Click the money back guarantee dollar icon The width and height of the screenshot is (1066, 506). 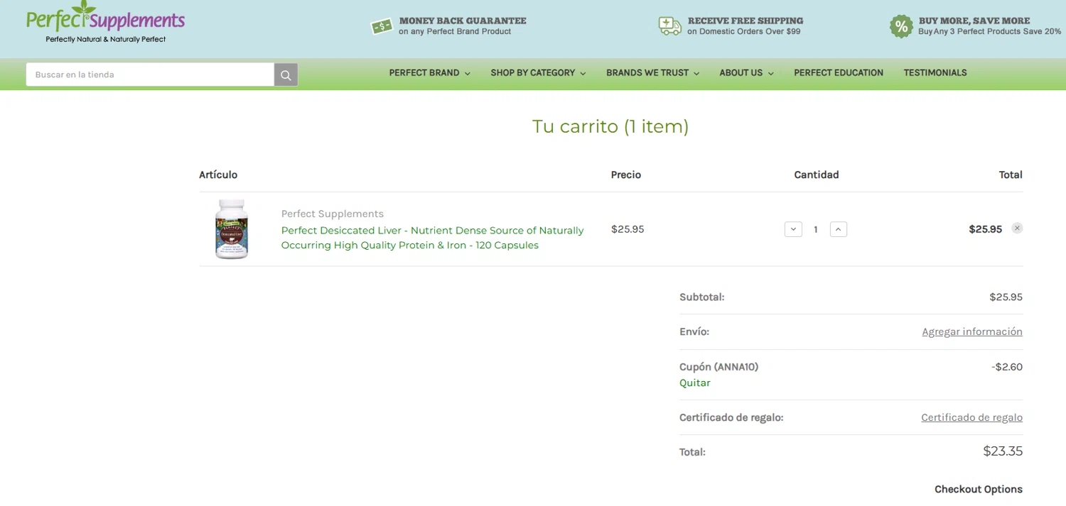(x=382, y=26)
